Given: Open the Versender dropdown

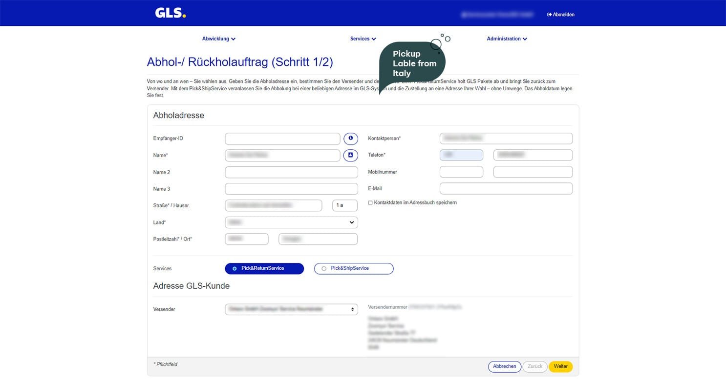Looking at the screenshot, I should [291, 309].
